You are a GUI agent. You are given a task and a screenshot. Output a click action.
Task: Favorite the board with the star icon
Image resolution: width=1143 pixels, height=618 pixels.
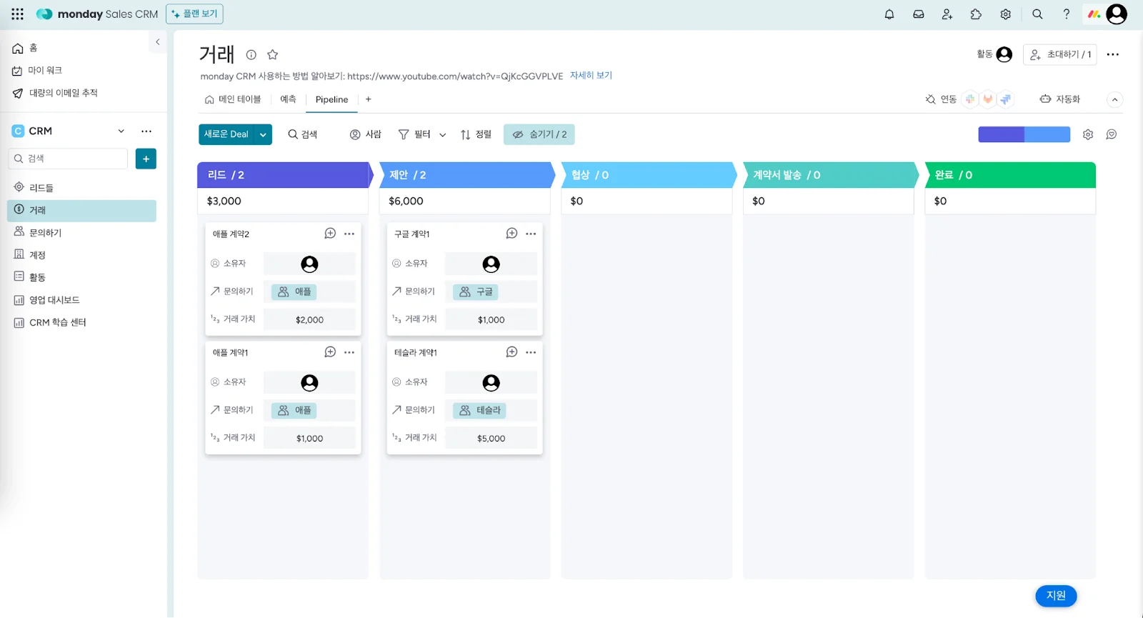[x=272, y=54]
